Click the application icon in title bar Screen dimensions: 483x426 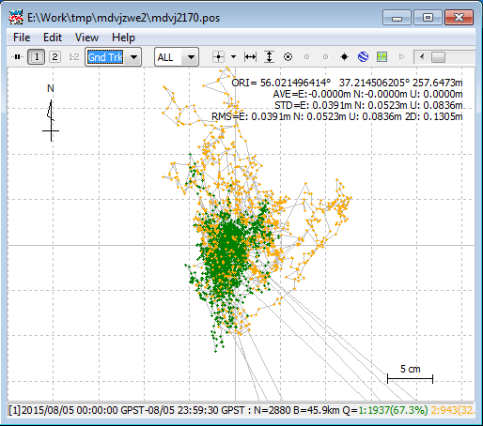[16, 17]
